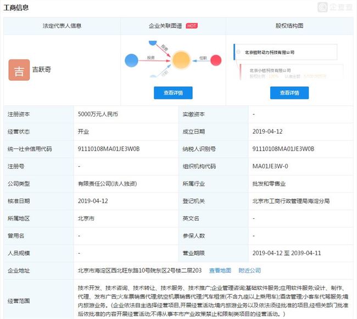Click registered capital value 5000万元人民币

(x=98, y=114)
